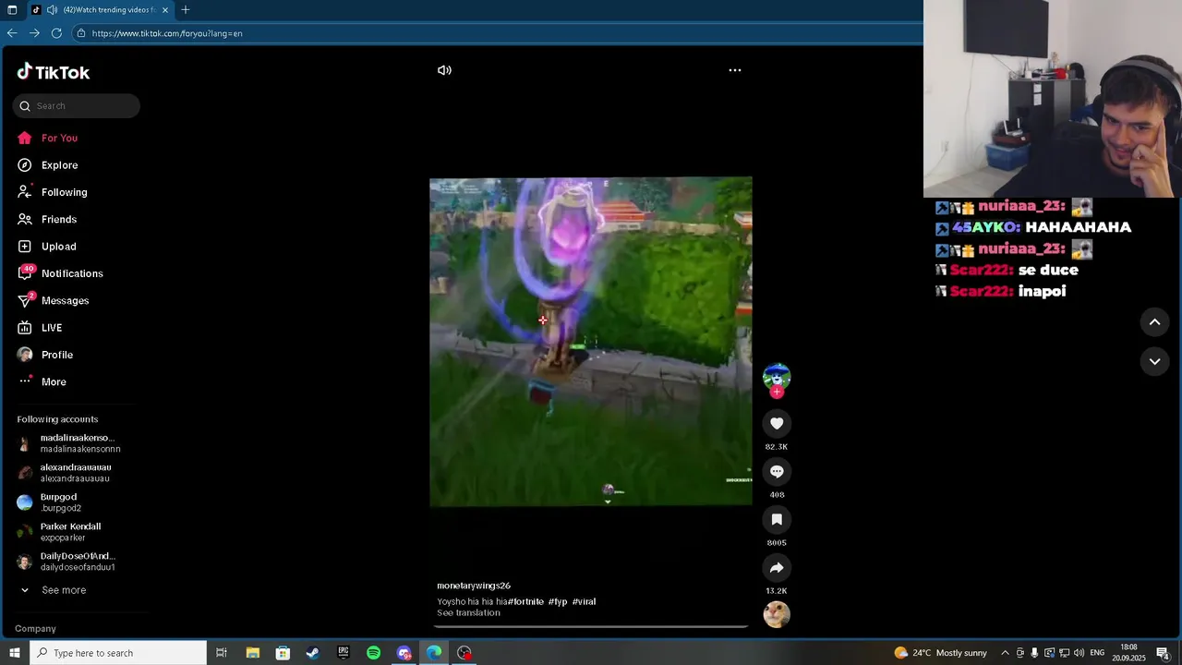This screenshot has height=665, width=1182.
Task: Open the LIVE section
Action: (52, 328)
